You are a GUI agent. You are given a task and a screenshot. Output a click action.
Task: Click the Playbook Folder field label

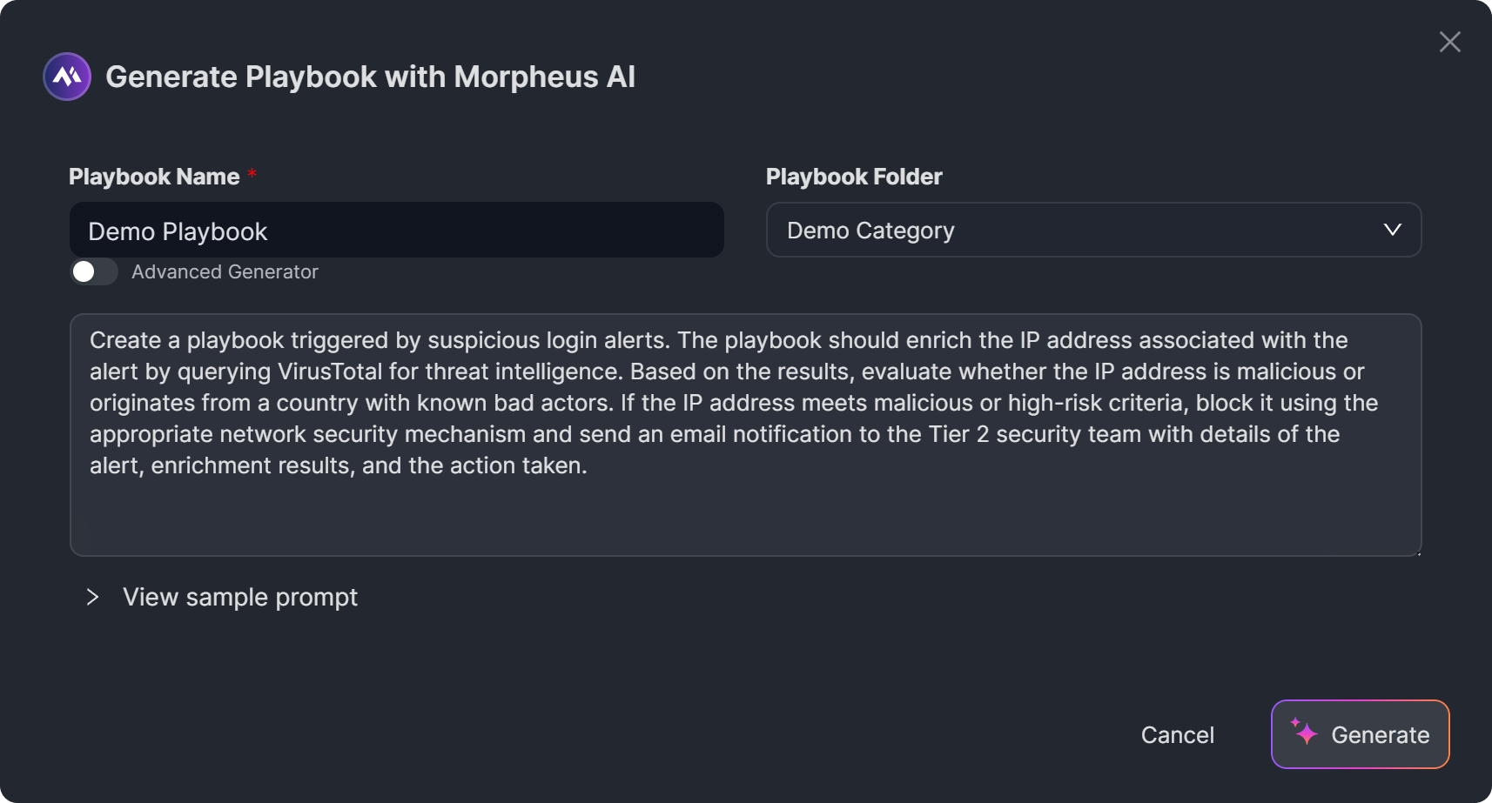pyautogui.click(x=853, y=177)
